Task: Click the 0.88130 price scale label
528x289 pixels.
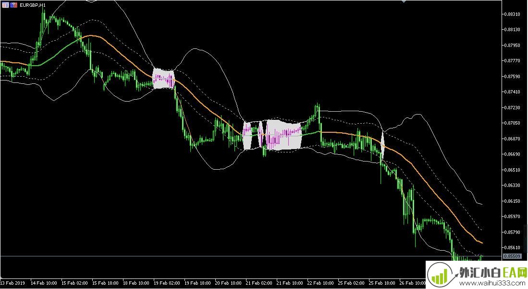Action: [x=512, y=30]
